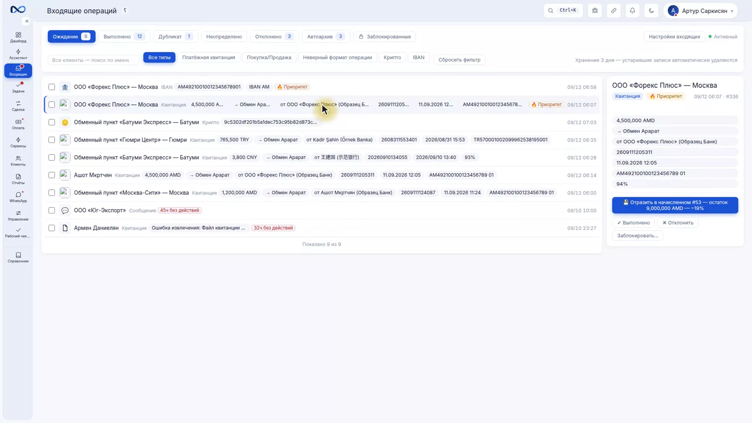The image size is (752, 423).
Task: Filter by Крипто type
Action: click(392, 57)
